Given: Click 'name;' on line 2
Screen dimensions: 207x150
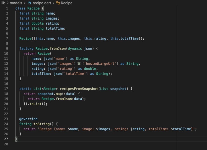Looking at the screenshot, I should [x=51, y=13].
